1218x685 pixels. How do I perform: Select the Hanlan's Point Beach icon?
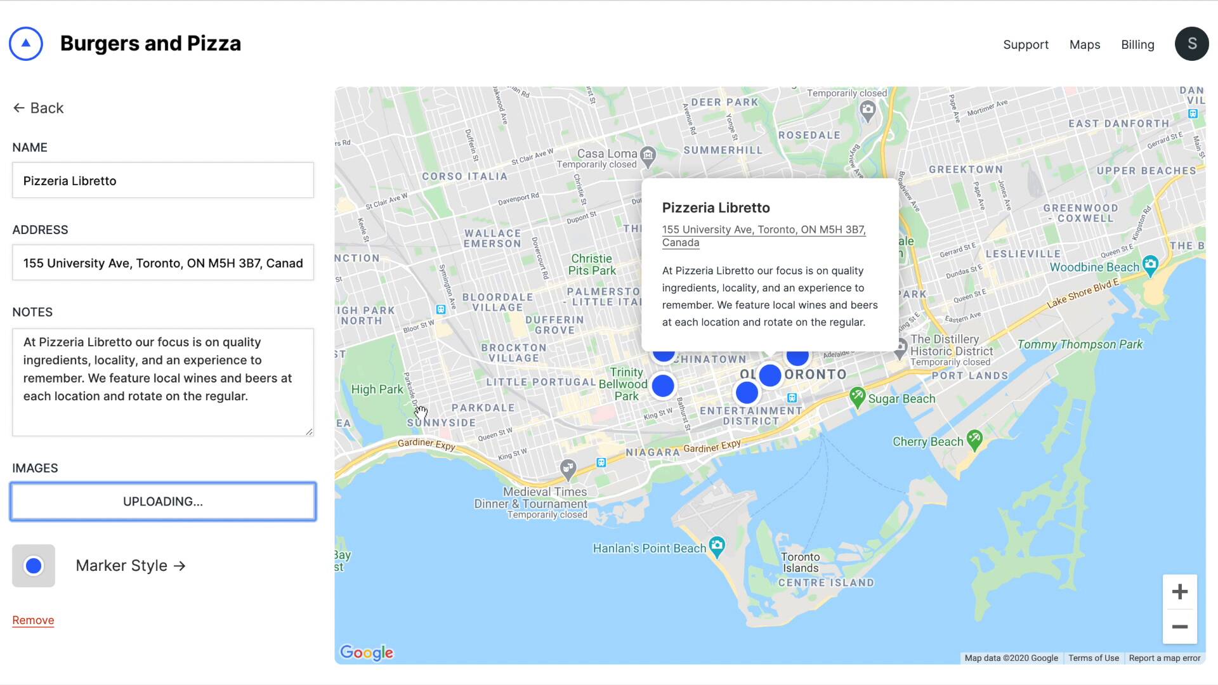click(x=717, y=545)
